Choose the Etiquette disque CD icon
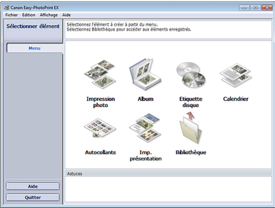 pyautogui.click(x=191, y=75)
